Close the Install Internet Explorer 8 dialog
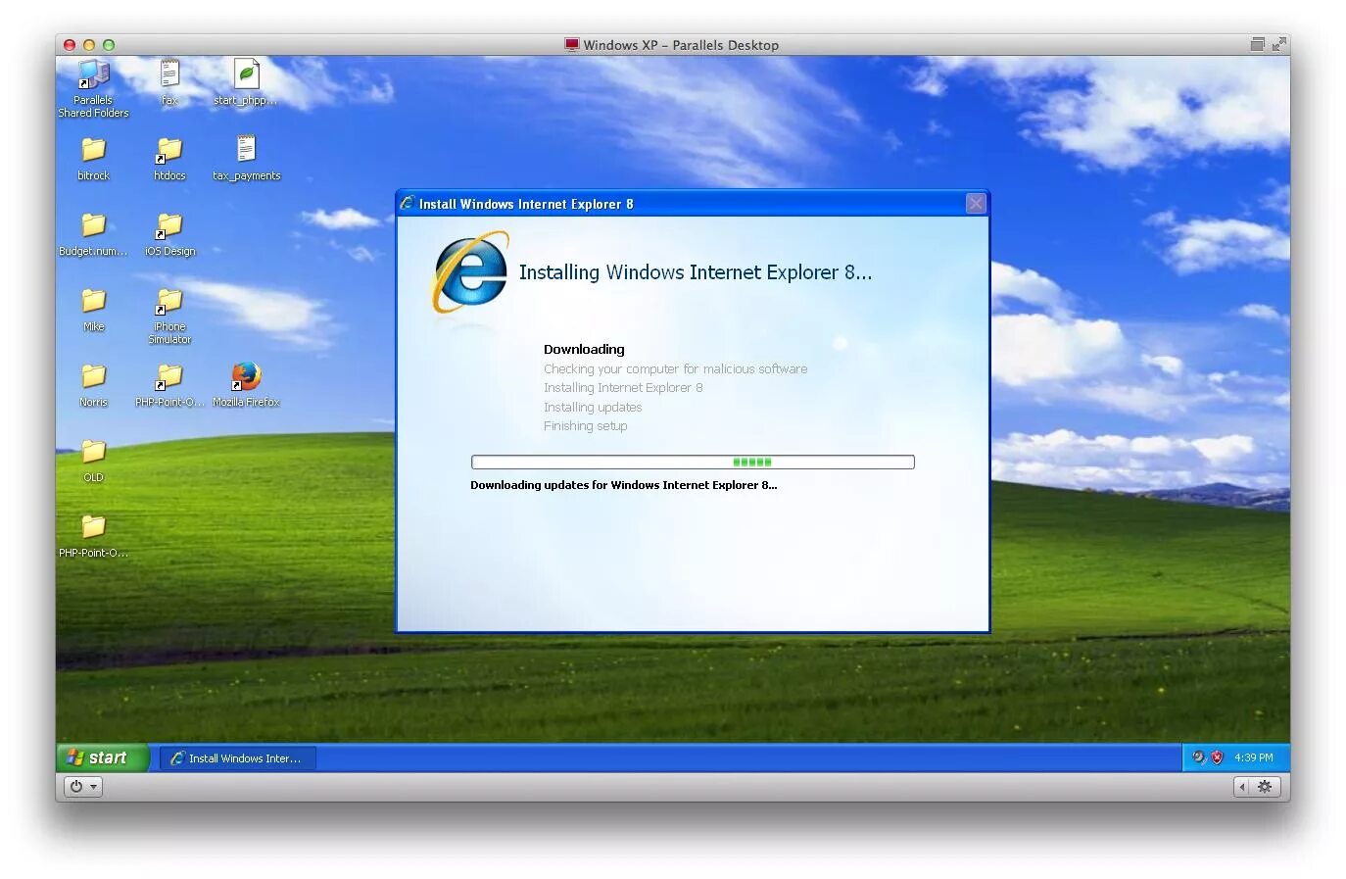Viewport: 1346px width, 879px height. (976, 203)
